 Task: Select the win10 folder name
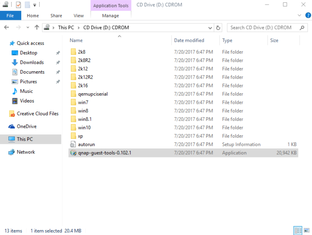tap(84, 128)
